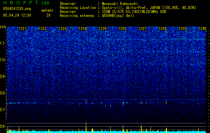Click the 0.9 kHz axis label
Viewport: 210px width, 133px height.
[3, 76]
